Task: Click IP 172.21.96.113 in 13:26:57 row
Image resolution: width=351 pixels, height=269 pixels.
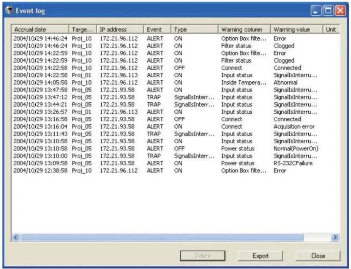Action: pyautogui.click(x=119, y=112)
